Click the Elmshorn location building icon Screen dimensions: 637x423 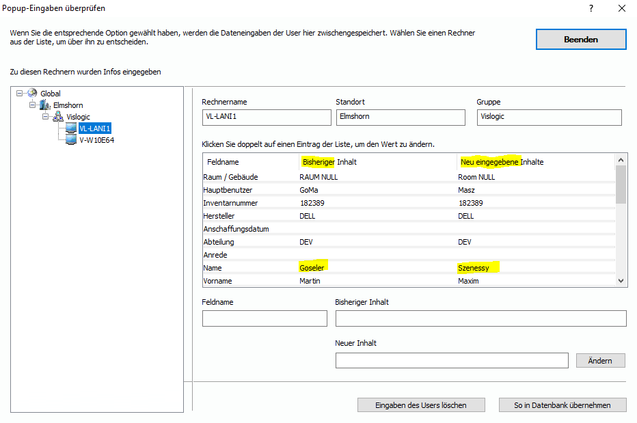coord(44,105)
